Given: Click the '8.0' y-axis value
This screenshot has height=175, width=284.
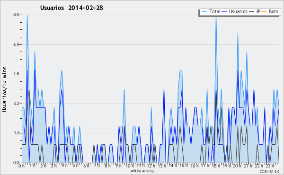Looking at the screenshot, I should (16, 15).
